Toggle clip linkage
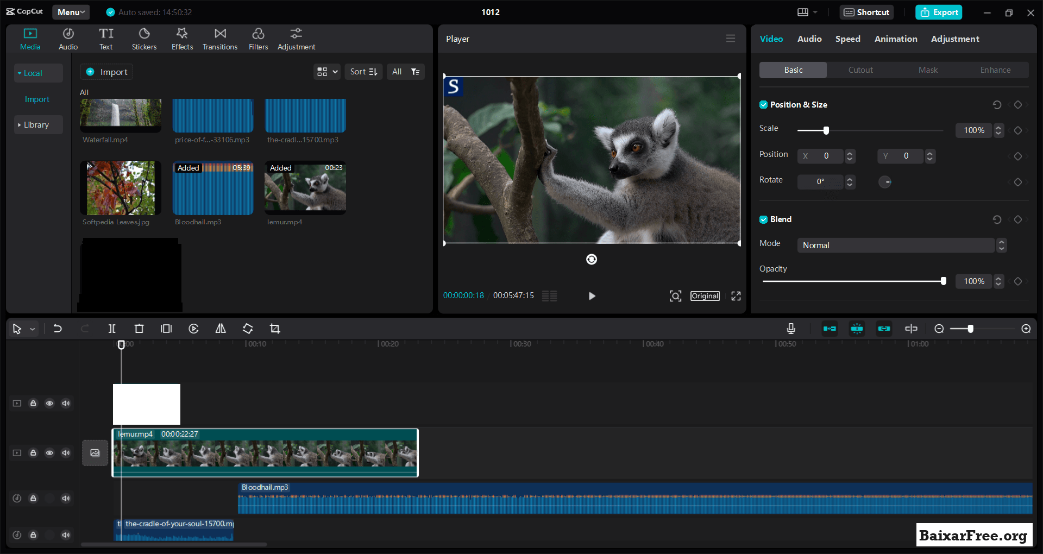Image resolution: width=1043 pixels, height=554 pixels. click(884, 329)
